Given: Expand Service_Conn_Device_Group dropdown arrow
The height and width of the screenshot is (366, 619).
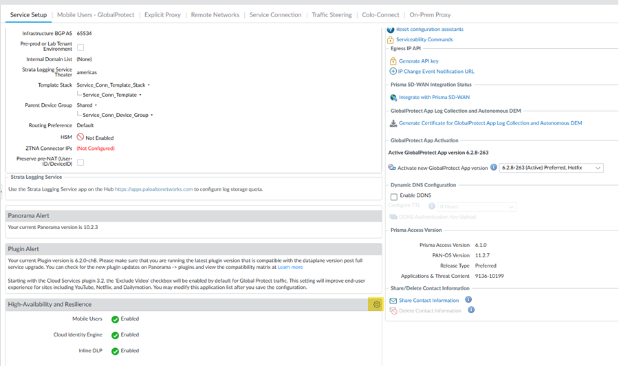Looking at the screenshot, I should coord(151,115).
